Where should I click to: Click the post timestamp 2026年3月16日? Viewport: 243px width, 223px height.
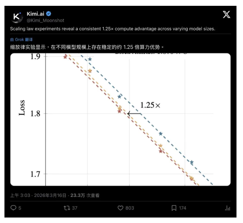point(50,195)
